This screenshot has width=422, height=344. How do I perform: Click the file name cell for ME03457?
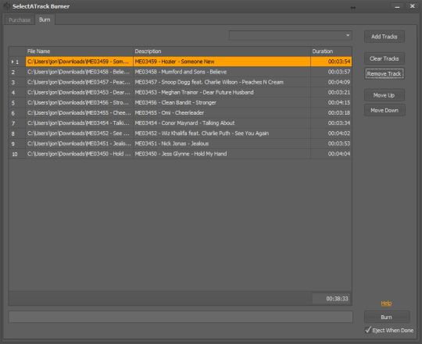79,82
